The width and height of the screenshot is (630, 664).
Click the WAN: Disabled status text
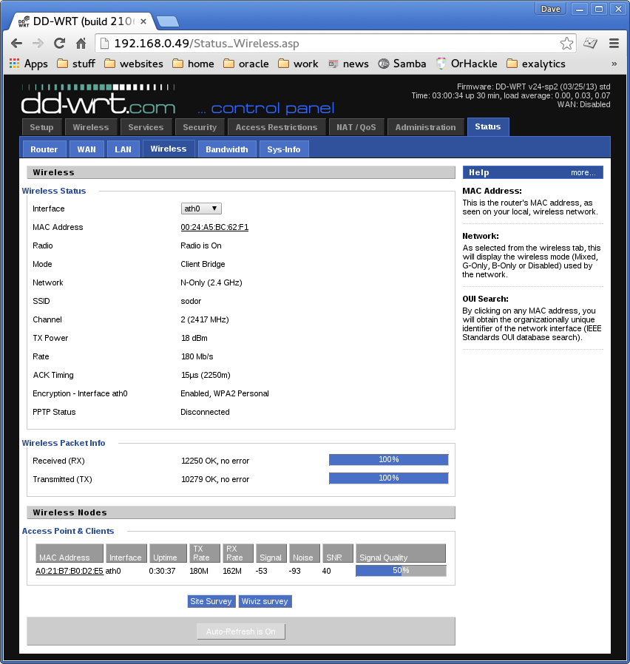pyautogui.click(x=583, y=104)
